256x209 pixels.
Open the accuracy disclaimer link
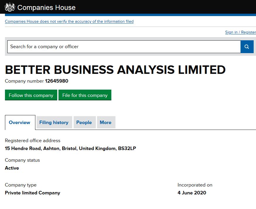coord(69,21)
